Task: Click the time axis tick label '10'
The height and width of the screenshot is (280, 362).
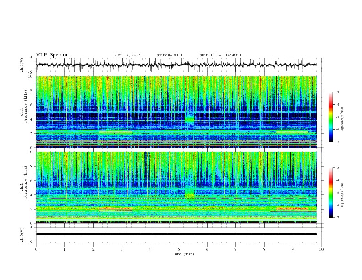Action: pos(321,249)
